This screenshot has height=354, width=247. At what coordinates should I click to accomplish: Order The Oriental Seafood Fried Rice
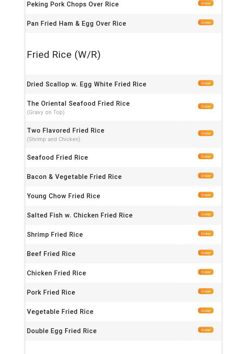point(206,106)
